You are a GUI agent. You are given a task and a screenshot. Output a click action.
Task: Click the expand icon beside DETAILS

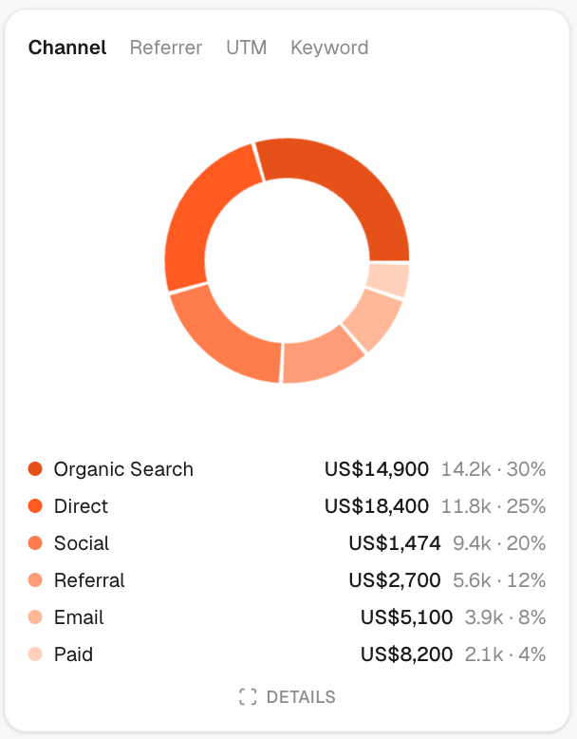248,696
